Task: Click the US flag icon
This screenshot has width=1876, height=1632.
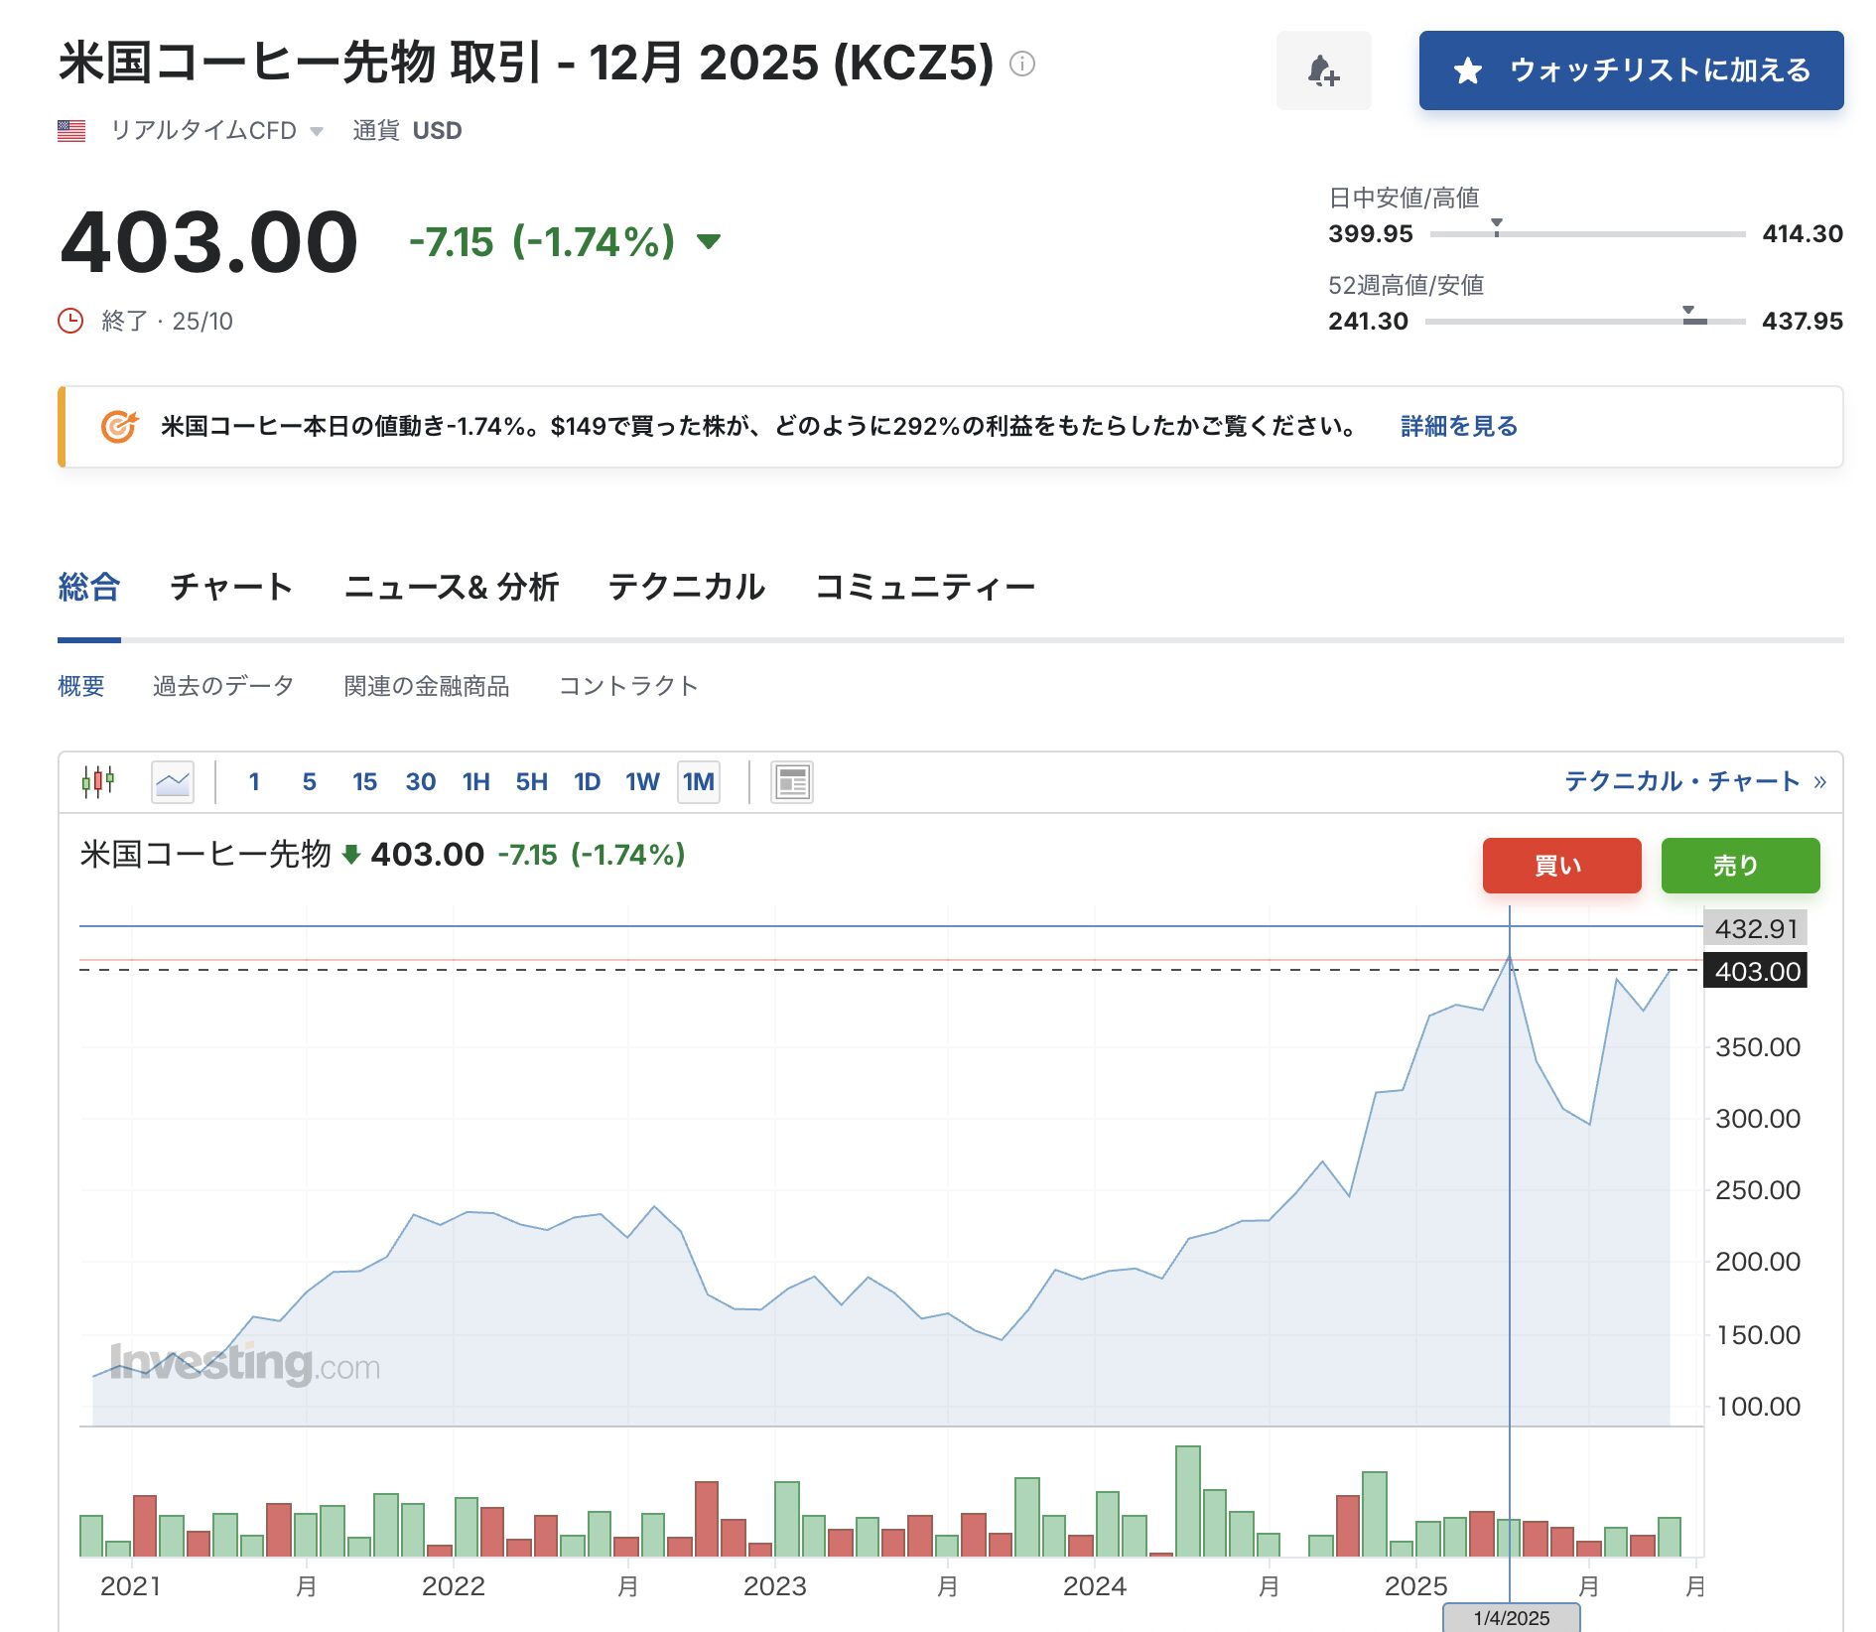Action: click(71, 130)
